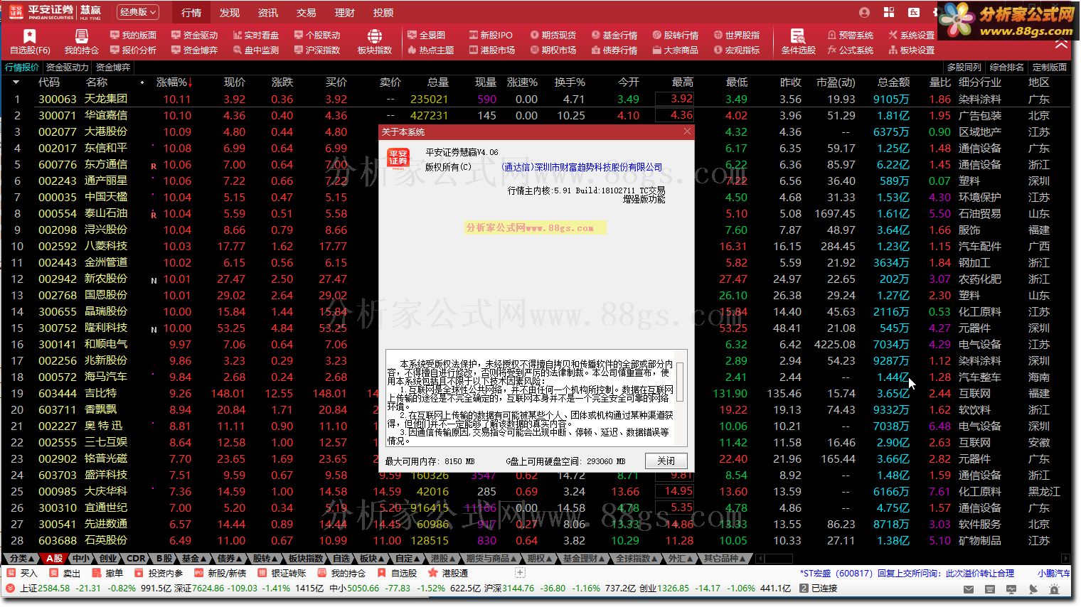The width and height of the screenshot is (1081, 607).
Task: Select the A股 bottom tab
Action: point(54,559)
